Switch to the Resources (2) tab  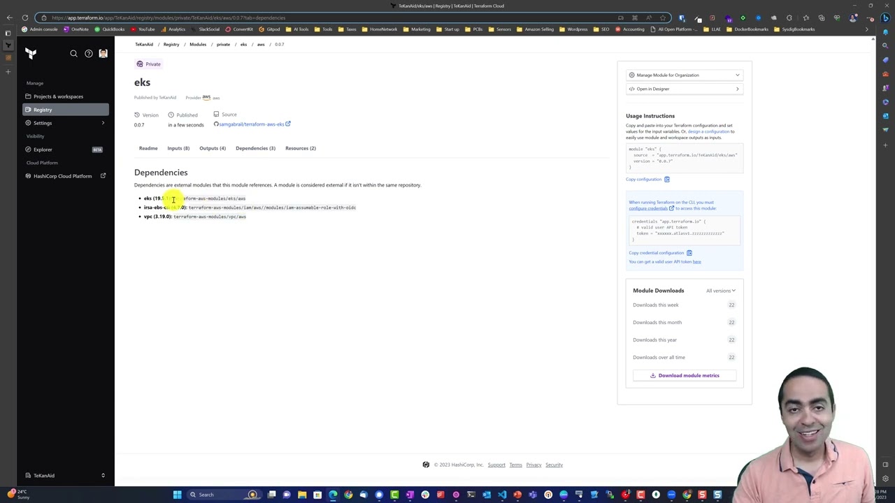click(x=301, y=148)
